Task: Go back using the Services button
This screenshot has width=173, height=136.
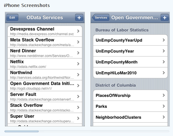Action: [101, 18]
